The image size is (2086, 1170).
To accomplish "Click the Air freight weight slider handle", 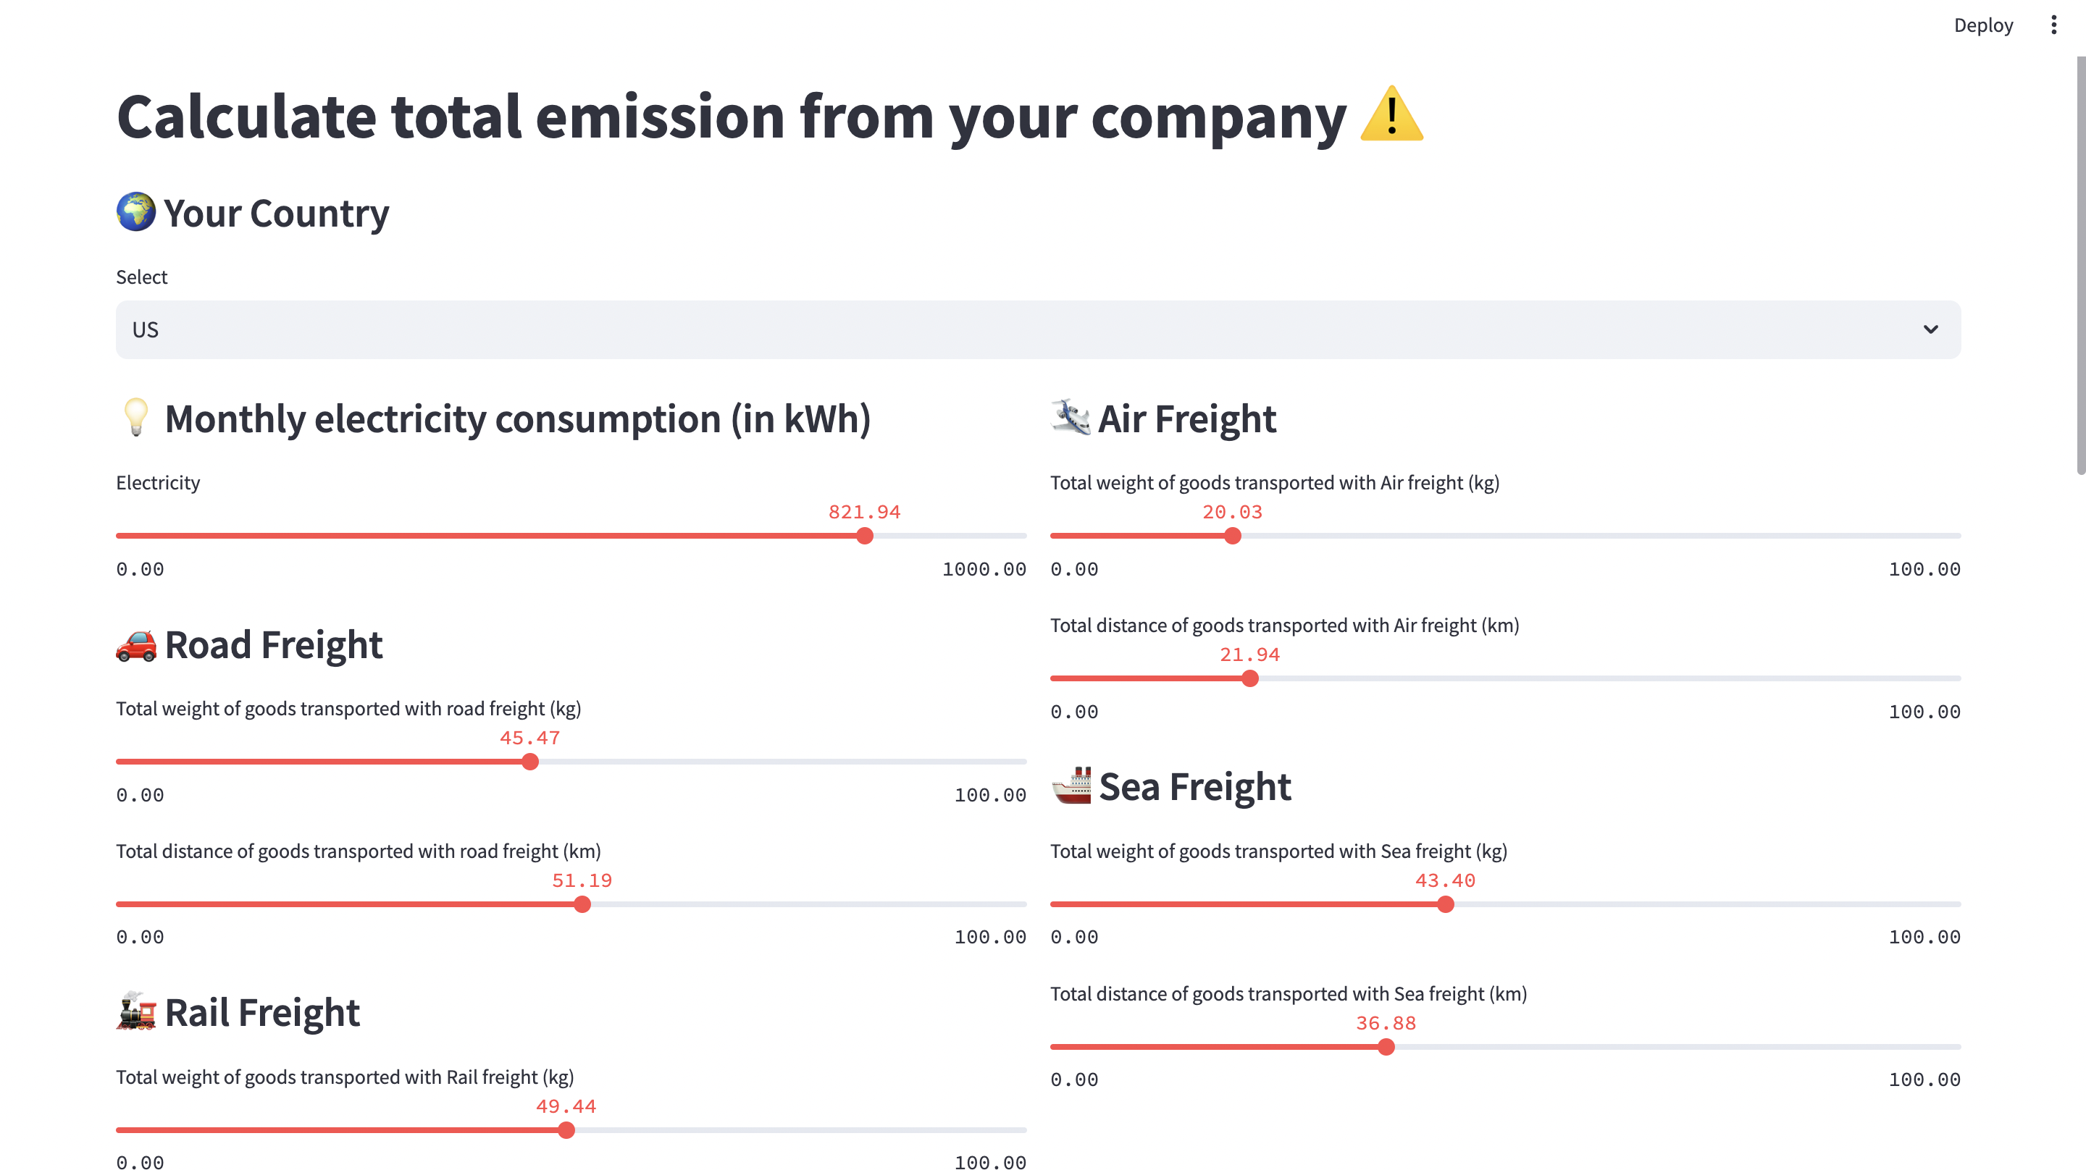I will pyautogui.click(x=1233, y=536).
